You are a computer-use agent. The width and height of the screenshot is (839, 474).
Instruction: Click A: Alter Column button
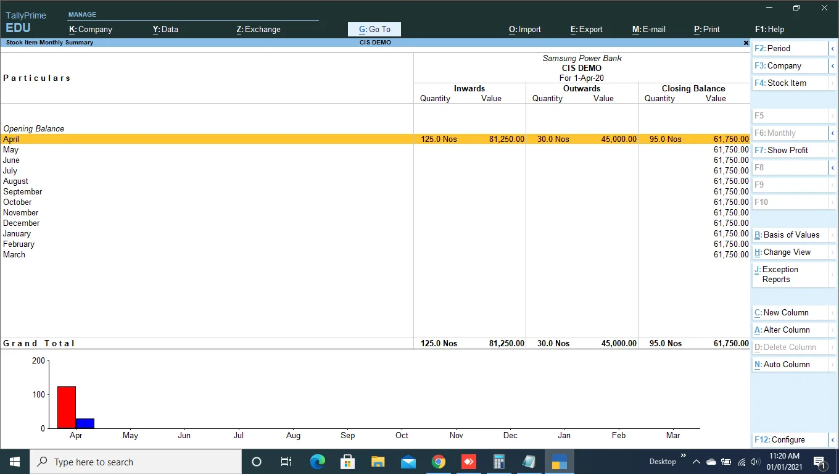790,330
